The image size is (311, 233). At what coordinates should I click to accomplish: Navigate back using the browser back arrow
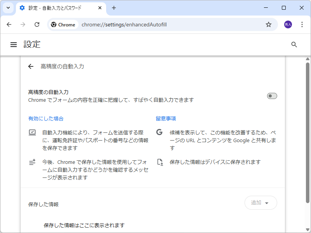coord(9,24)
